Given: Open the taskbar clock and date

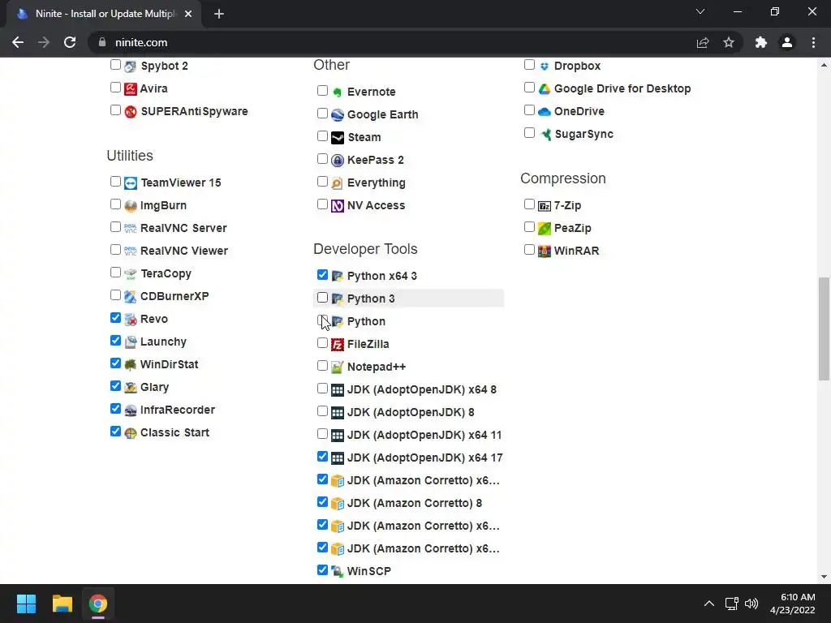Looking at the screenshot, I should [793, 604].
